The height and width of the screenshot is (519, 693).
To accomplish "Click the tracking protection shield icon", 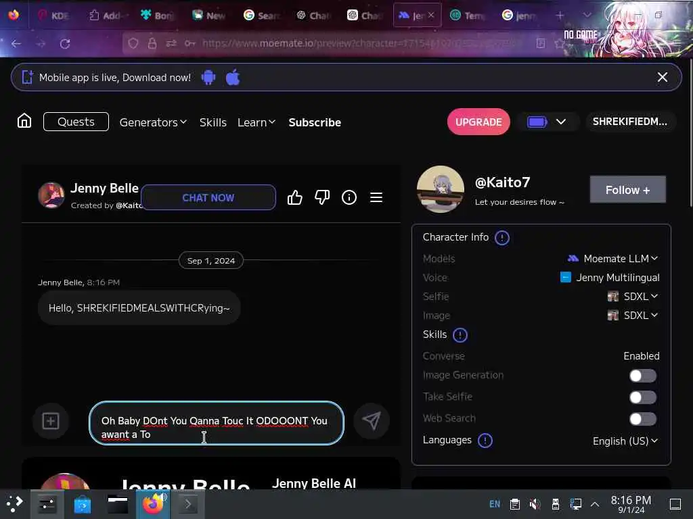I will (133, 43).
